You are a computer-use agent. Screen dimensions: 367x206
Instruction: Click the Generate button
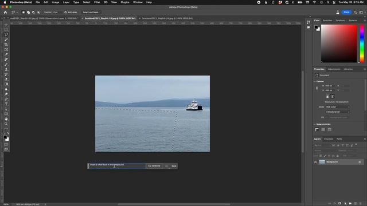click(x=154, y=166)
